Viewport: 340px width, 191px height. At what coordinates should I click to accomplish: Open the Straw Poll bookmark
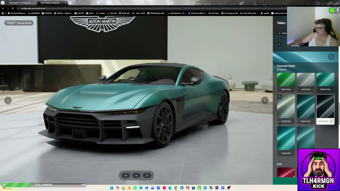pyautogui.click(x=112, y=13)
